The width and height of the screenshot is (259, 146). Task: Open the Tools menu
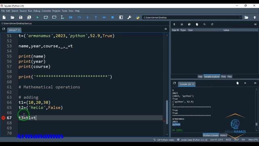[x=64, y=11]
